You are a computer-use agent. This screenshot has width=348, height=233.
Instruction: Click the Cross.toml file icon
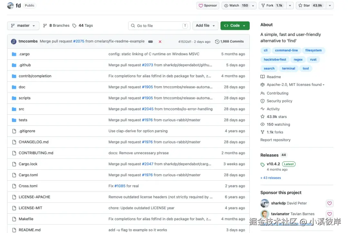(x=14, y=186)
